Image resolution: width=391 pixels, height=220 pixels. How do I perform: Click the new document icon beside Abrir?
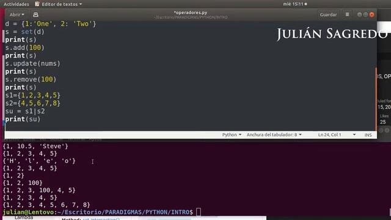pyautogui.click(x=35, y=15)
